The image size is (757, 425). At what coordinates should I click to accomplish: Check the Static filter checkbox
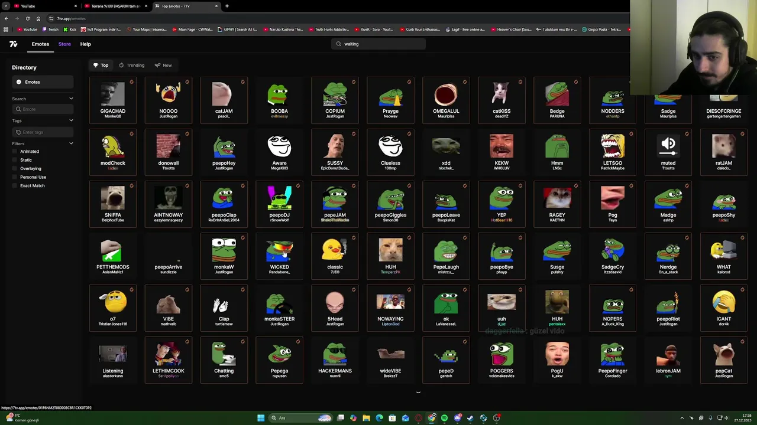15,160
